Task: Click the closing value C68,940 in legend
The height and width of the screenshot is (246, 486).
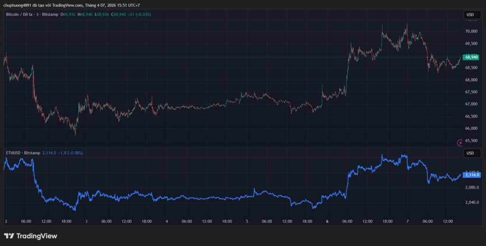Action: tap(116, 15)
